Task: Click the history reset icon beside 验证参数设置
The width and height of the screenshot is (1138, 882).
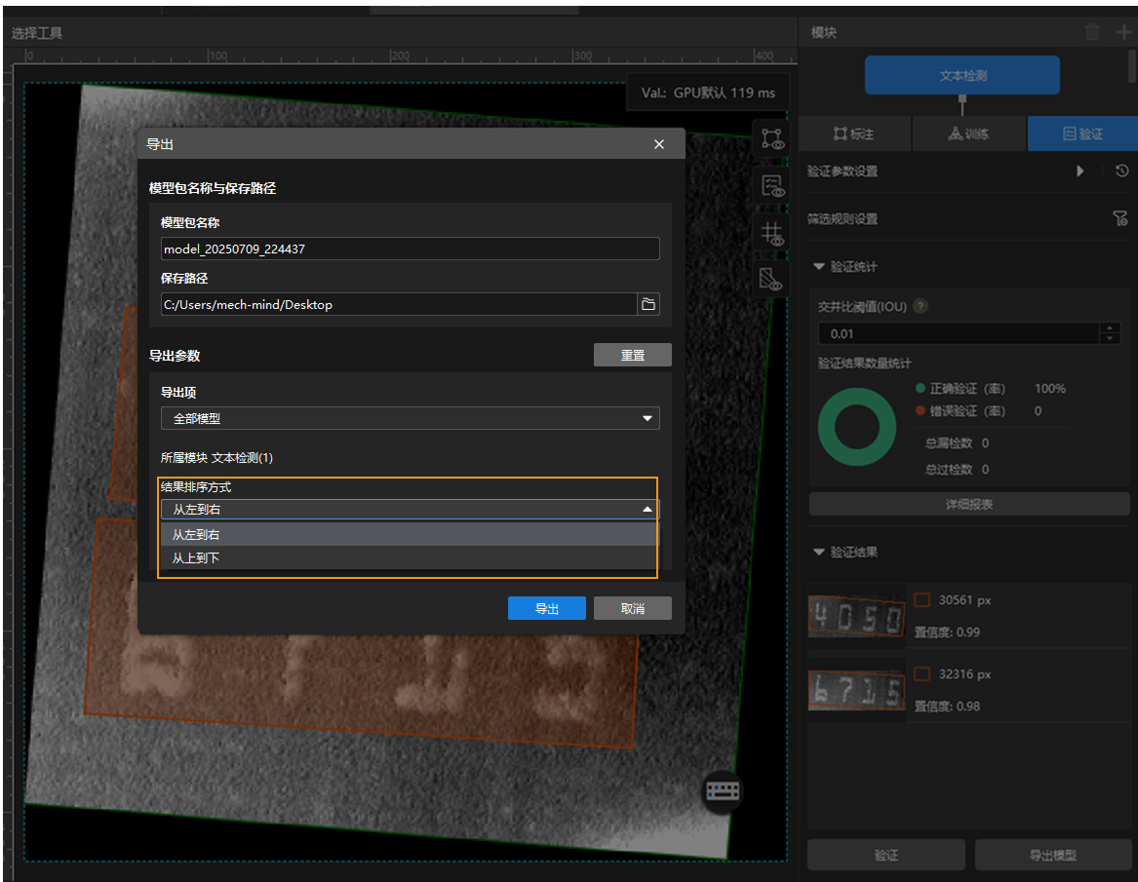Action: (1122, 172)
